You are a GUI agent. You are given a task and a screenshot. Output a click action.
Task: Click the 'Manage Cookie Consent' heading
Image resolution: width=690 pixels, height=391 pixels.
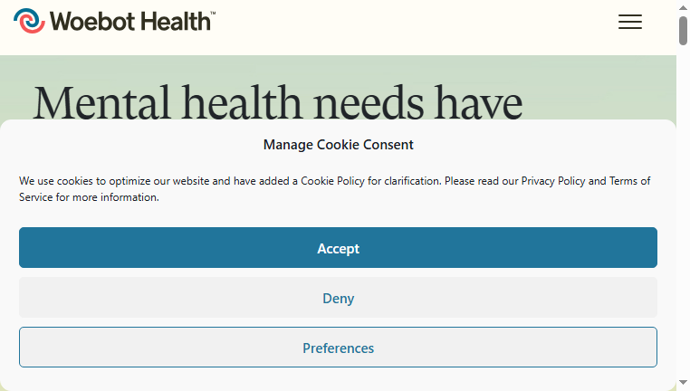pyautogui.click(x=338, y=145)
